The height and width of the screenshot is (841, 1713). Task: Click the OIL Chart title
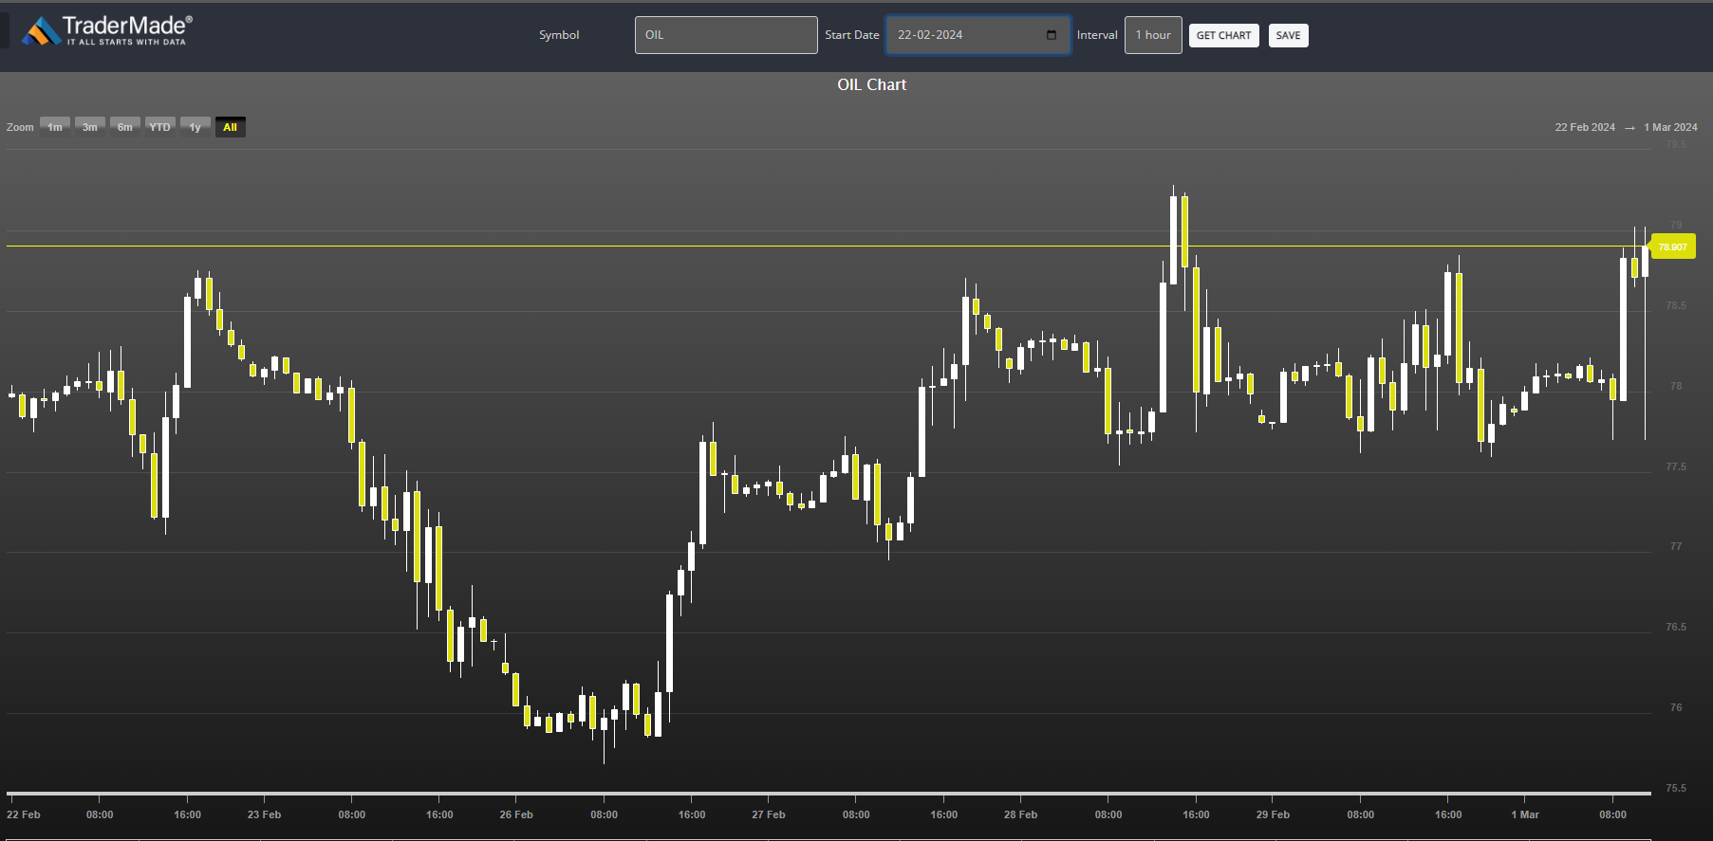click(x=871, y=84)
